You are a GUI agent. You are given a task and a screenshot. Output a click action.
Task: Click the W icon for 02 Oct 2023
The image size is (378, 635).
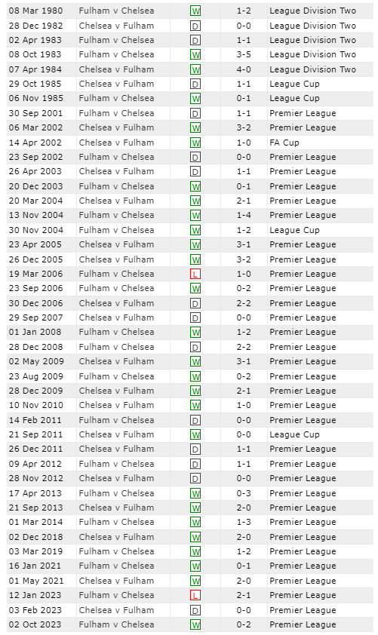point(195,624)
